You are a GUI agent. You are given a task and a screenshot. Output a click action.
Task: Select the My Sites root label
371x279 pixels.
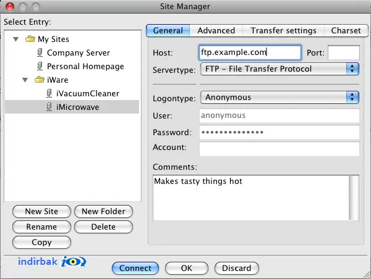click(x=53, y=40)
